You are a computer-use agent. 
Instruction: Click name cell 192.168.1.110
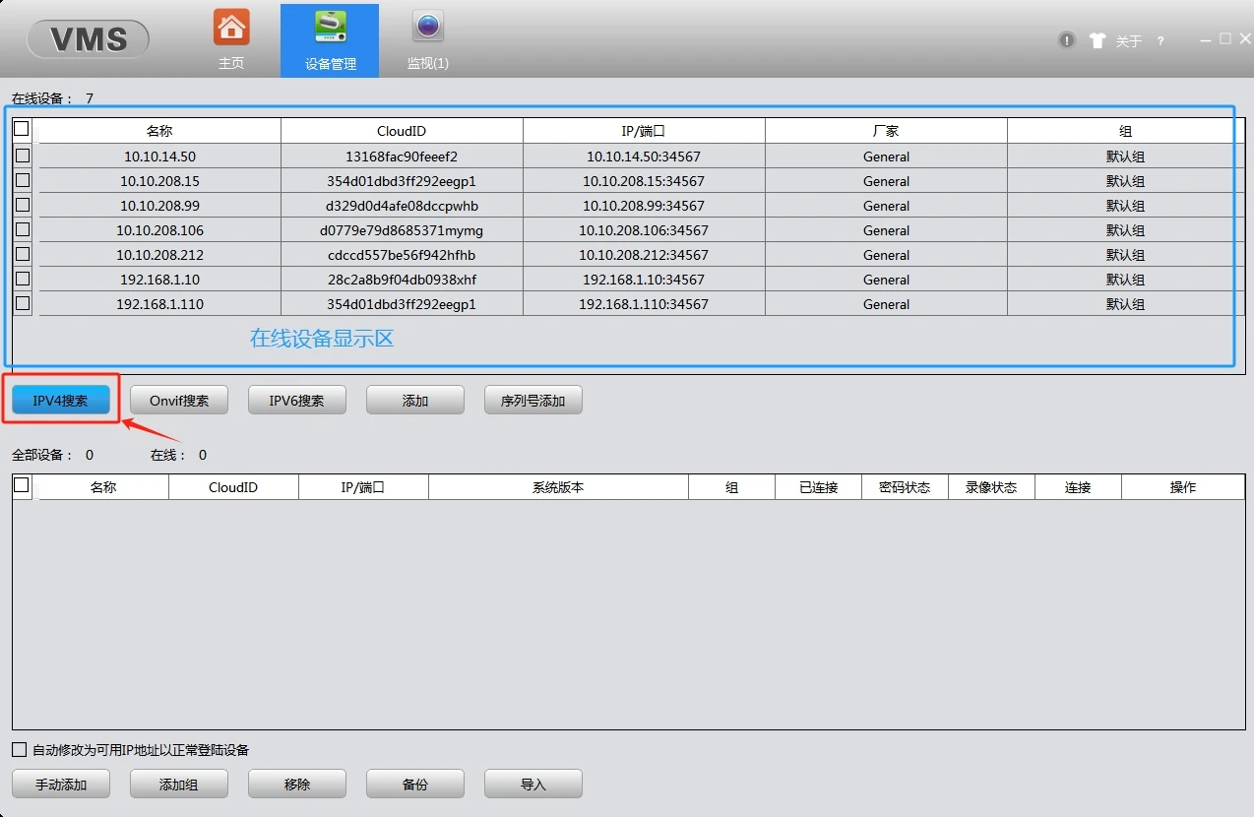[159, 304]
